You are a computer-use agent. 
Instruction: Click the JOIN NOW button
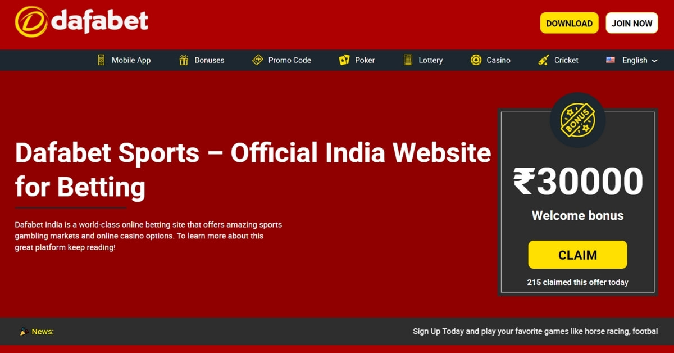click(x=632, y=23)
